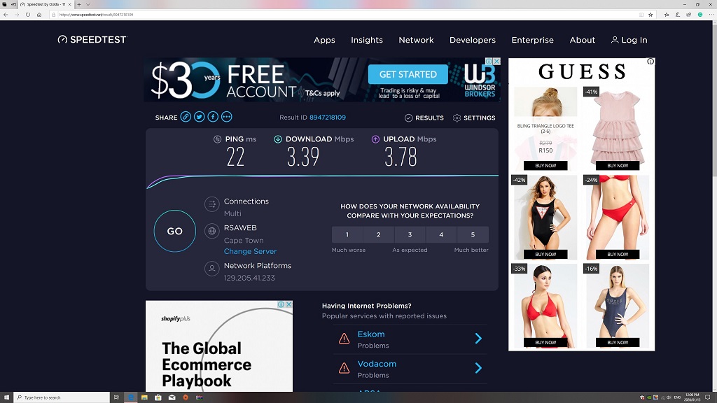The image size is (717, 403).
Task: Open the Add notes pen icon
Action: pyautogui.click(x=678, y=15)
